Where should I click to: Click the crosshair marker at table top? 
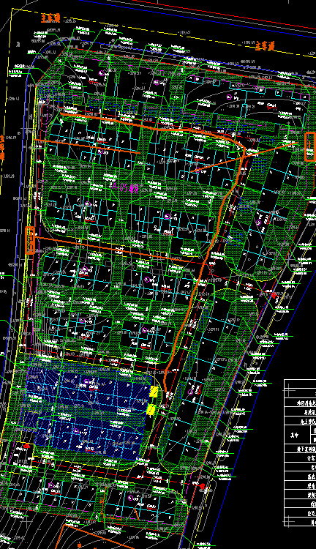click(x=289, y=389)
